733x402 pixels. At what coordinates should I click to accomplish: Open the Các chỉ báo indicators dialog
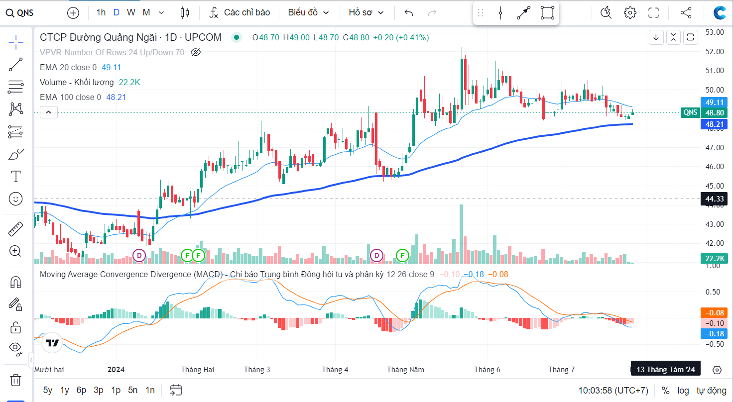(x=240, y=13)
